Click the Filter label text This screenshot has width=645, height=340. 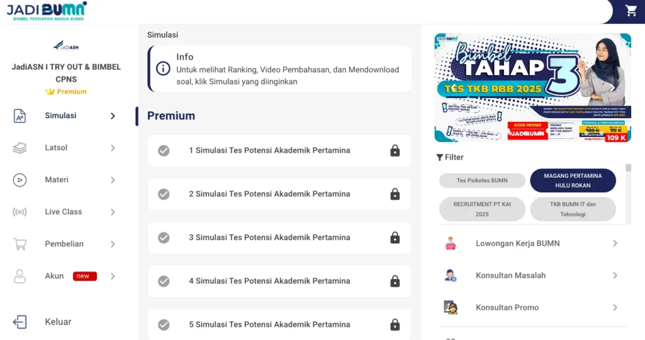[454, 157]
